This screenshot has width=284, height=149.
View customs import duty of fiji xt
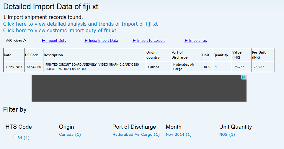click(60, 30)
